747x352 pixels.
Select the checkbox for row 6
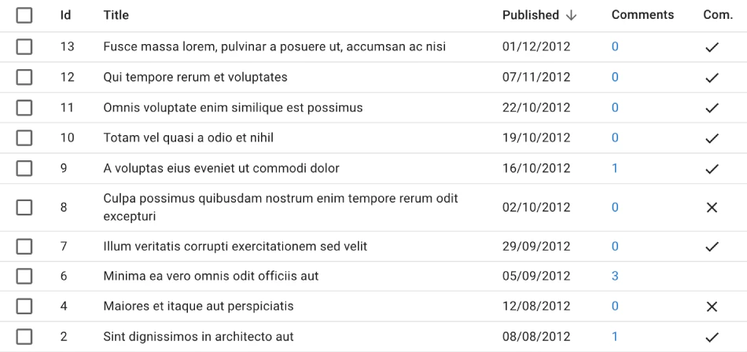[x=24, y=277]
